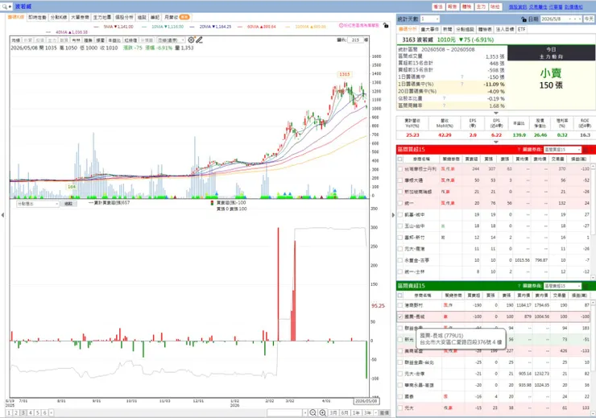
Task: Set chart range to 1年
Action: [x=356, y=412]
